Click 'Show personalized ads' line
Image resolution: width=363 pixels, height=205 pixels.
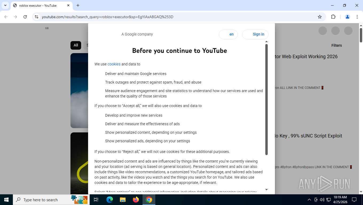[x=148, y=141]
